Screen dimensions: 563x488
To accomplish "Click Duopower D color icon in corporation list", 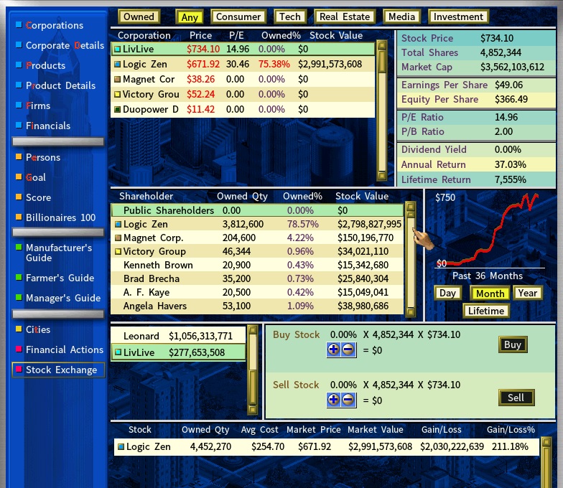I will (x=118, y=109).
